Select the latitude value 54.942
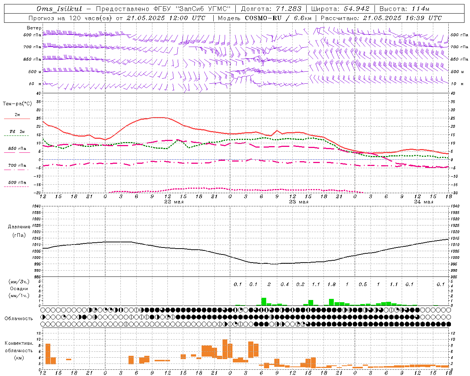 click(357, 9)
